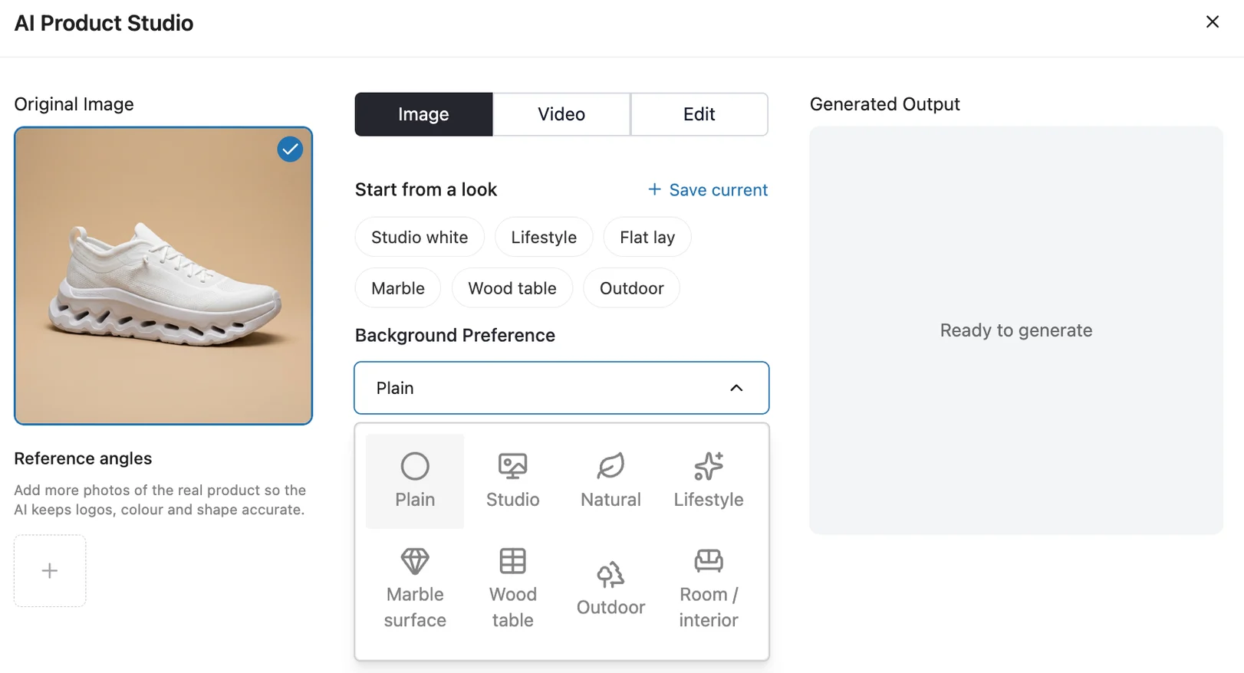Select the Plain circle background option

(x=415, y=481)
